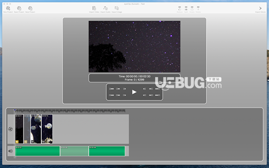The image size is (269, 168).
Task: Click the Import Audio icon
Action: tap(105, 8)
